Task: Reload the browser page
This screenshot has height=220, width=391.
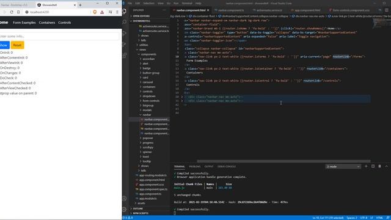Action: point(12,12)
